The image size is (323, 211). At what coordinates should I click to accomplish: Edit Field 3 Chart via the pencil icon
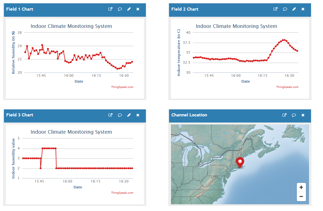(129, 115)
